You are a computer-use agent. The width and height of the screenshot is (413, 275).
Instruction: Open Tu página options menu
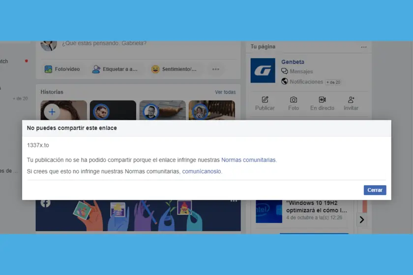click(364, 47)
